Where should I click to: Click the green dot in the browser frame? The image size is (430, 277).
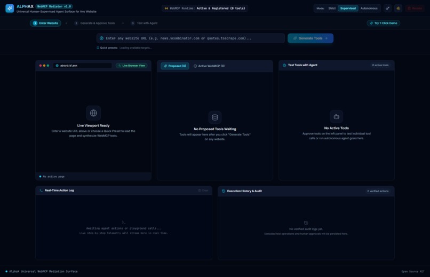[x=48, y=66]
